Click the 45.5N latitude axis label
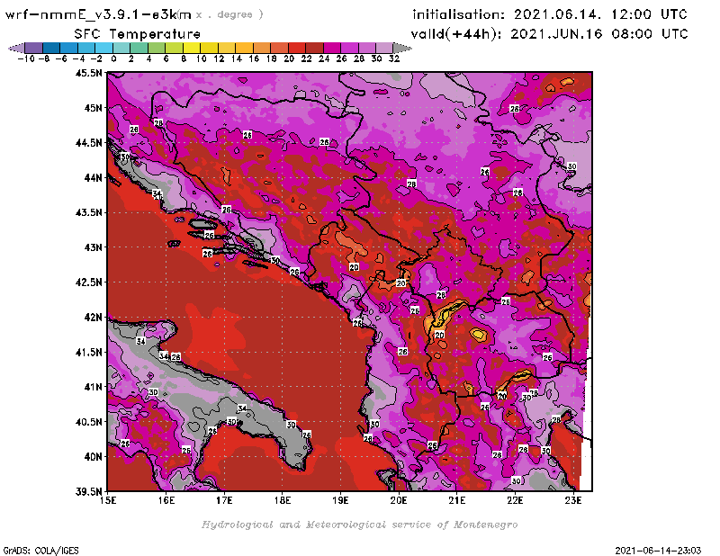This screenshot has width=720, height=556. (88, 73)
